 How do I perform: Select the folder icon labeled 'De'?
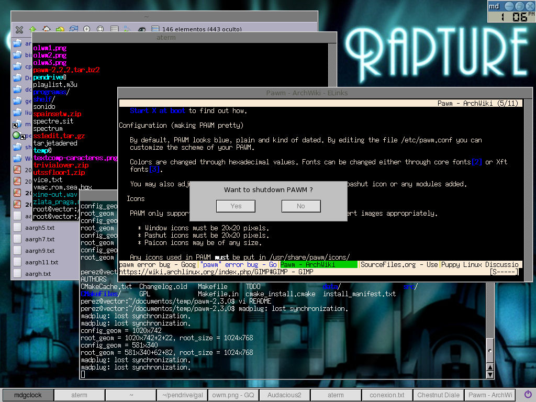[17, 78]
